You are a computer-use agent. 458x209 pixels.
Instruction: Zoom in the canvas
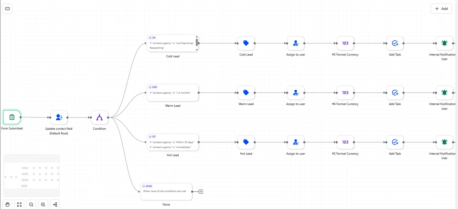[43, 204]
